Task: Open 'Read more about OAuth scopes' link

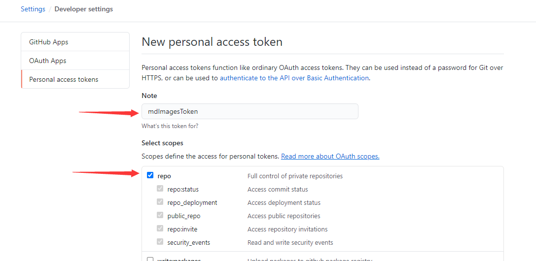Action: pos(330,156)
